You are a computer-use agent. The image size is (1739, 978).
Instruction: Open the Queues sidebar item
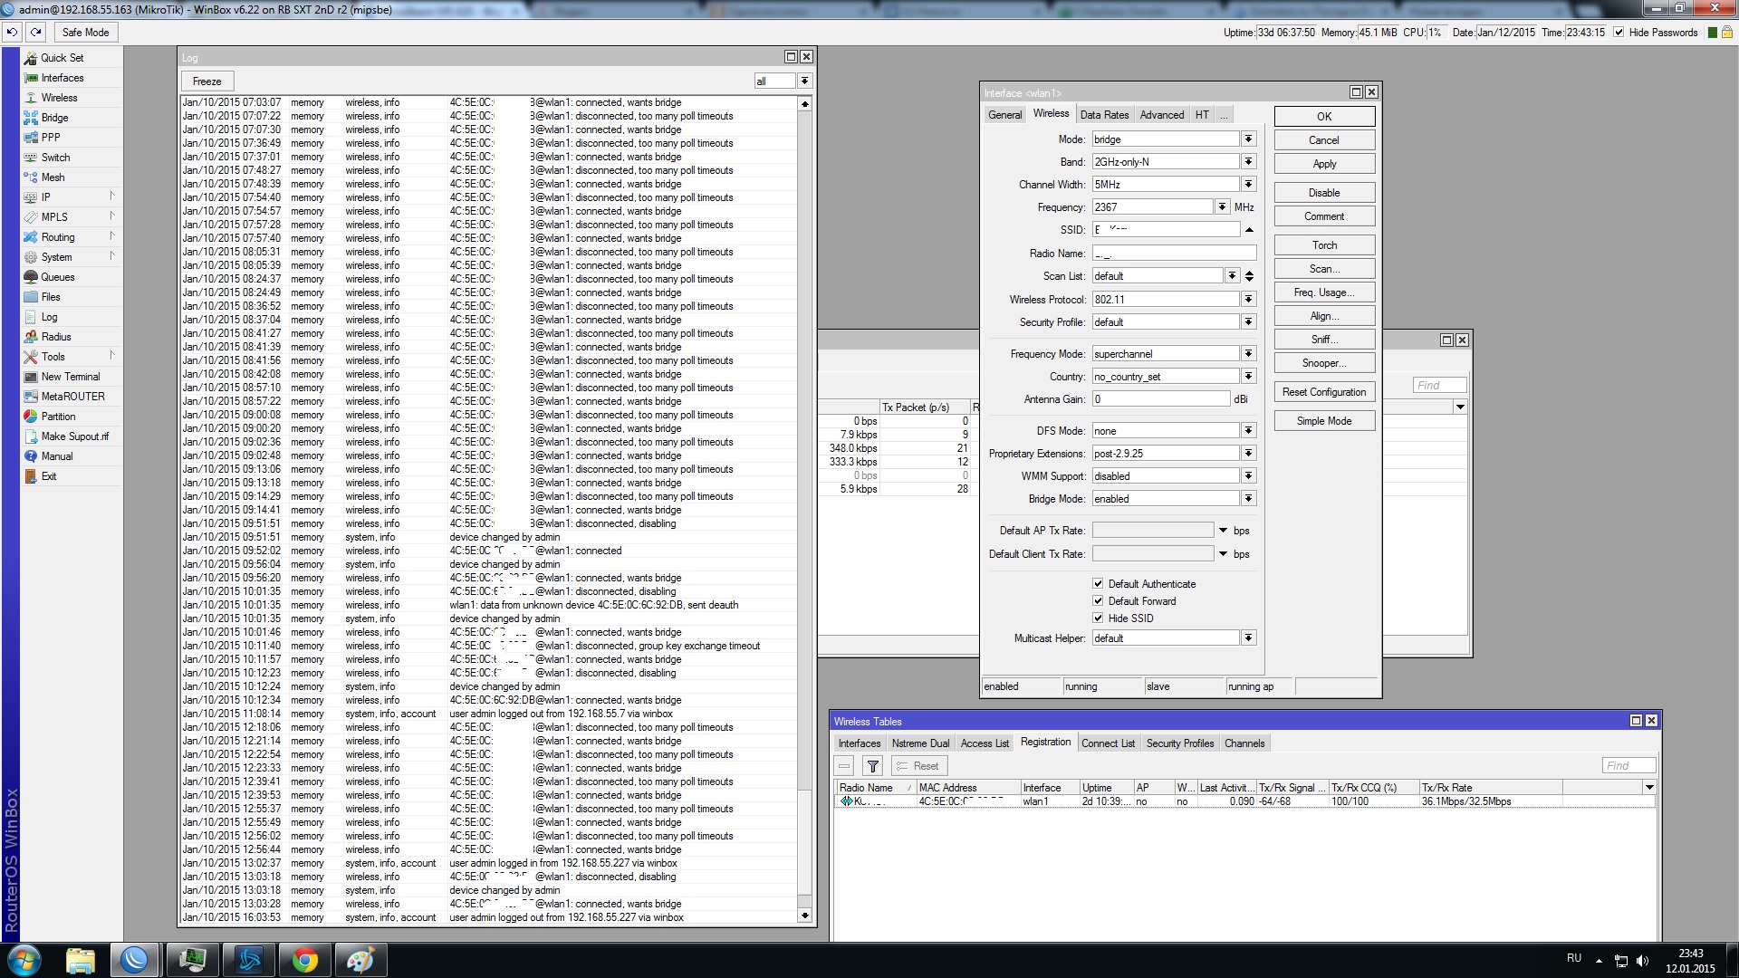[57, 277]
